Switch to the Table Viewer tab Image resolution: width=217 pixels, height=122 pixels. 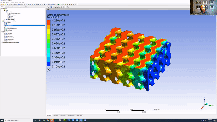(x=56, y=115)
